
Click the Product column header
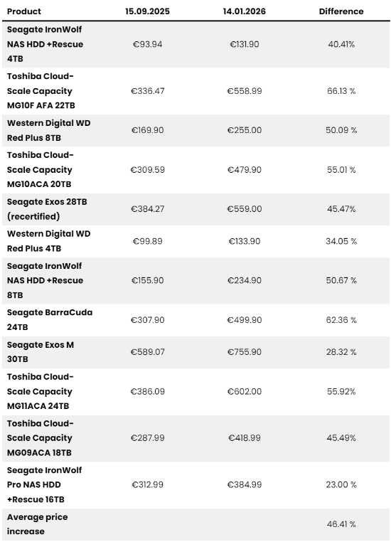click(x=24, y=11)
